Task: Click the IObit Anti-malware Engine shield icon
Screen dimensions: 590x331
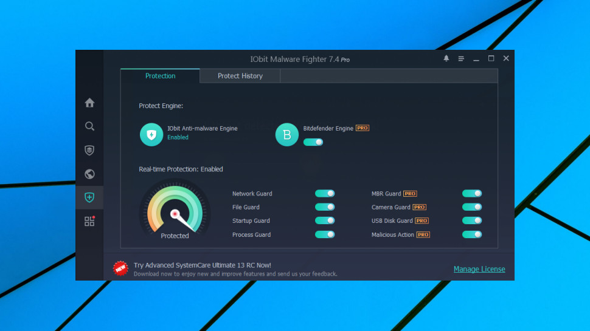Action: (x=151, y=134)
